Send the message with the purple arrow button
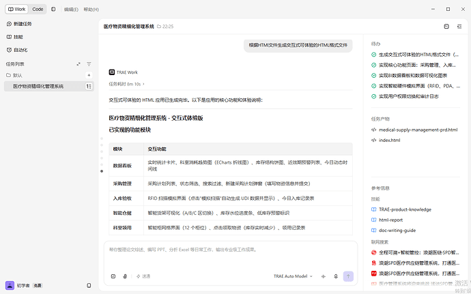471x294 pixels. pyautogui.click(x=348, y=276)
